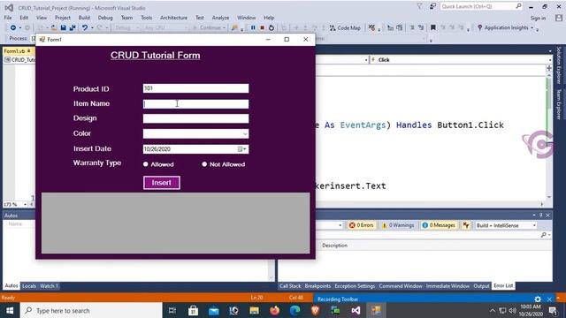Image resolution: width=566 pixels, height=318 pixels.
Task: Click the Sign in link
Action: tap(538, 18)
